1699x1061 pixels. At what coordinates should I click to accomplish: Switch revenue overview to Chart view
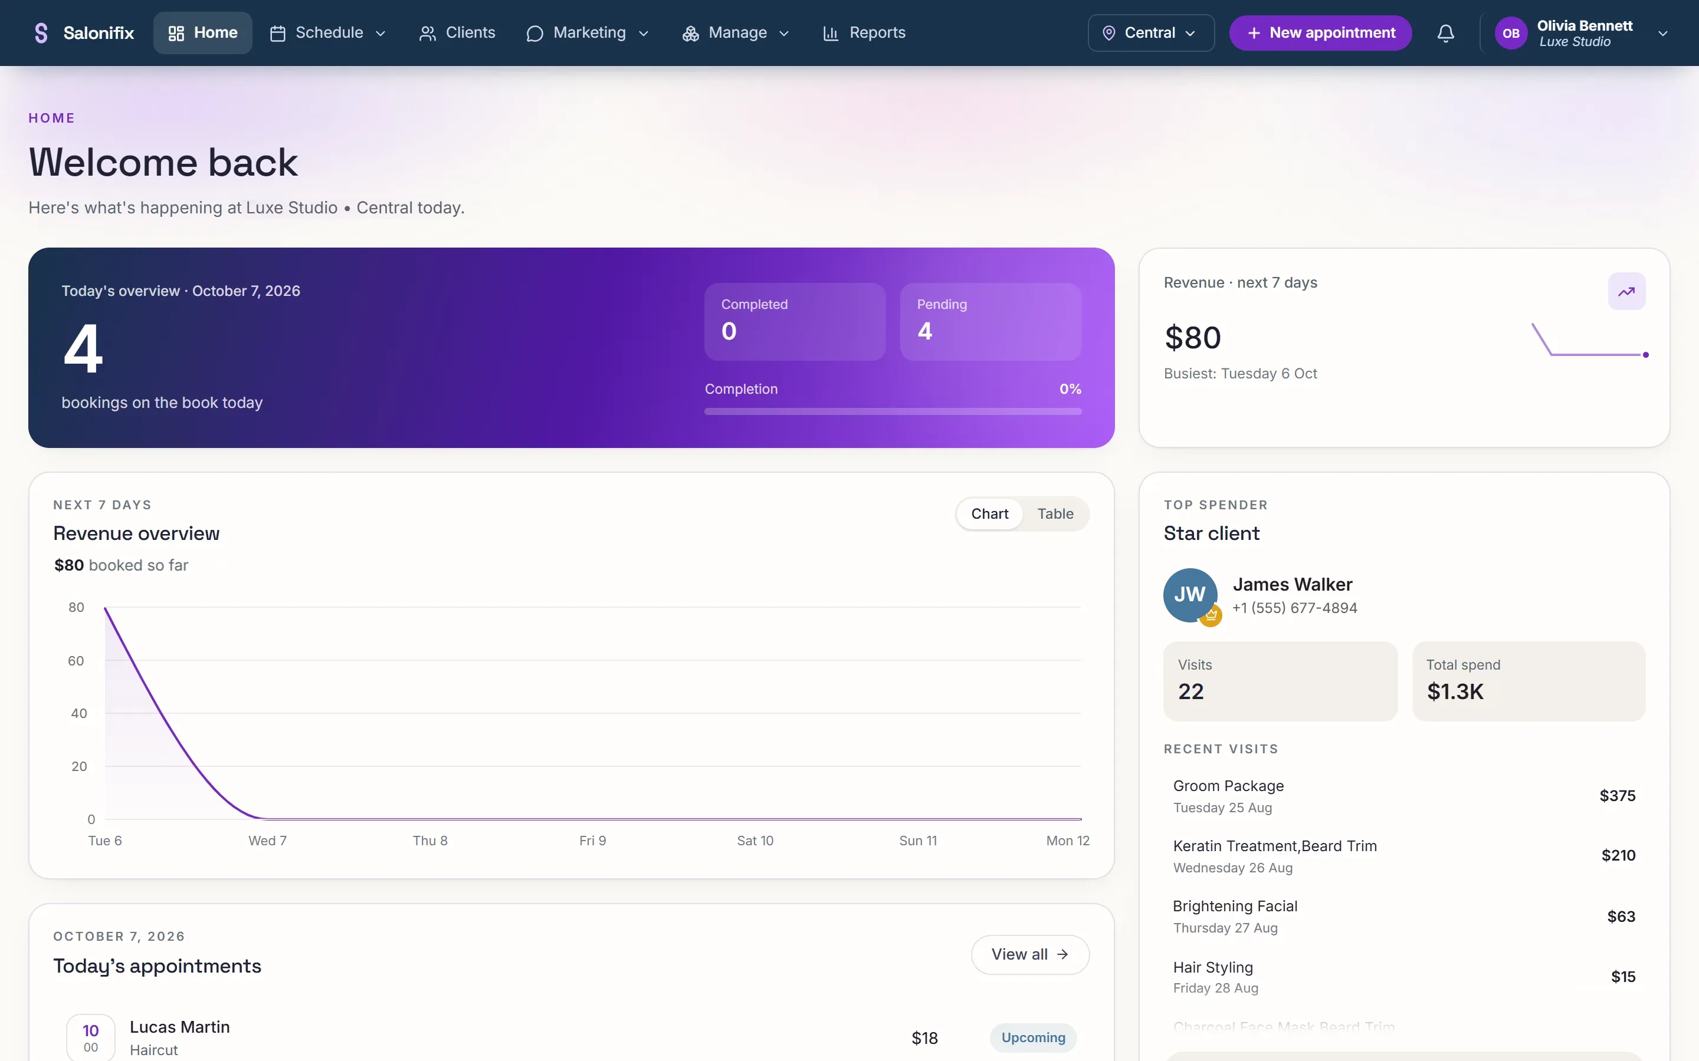989,513
